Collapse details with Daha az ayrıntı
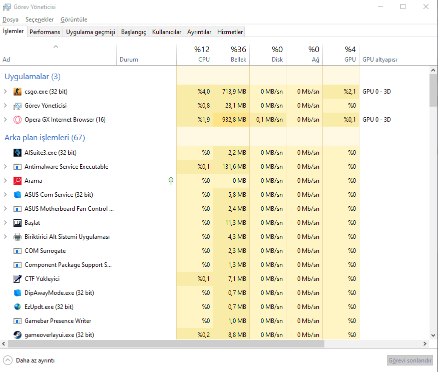Screen dimensions: 438x372 tap(29, 360)
